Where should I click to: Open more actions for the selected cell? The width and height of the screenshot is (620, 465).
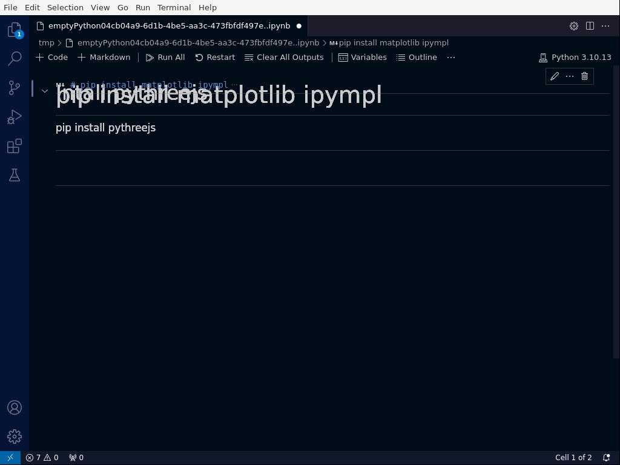pyautogui.click(x=569, y=76)
